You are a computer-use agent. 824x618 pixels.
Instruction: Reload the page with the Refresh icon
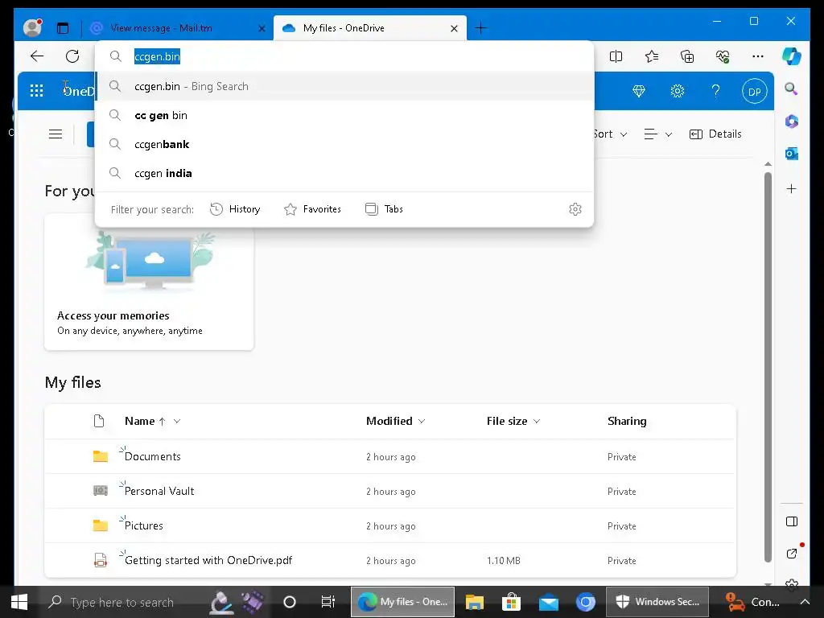[72, 56]
